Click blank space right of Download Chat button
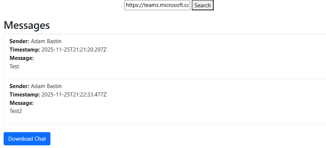Image resolution: width=326 pixels, height=148 pixels. point(183,139)
